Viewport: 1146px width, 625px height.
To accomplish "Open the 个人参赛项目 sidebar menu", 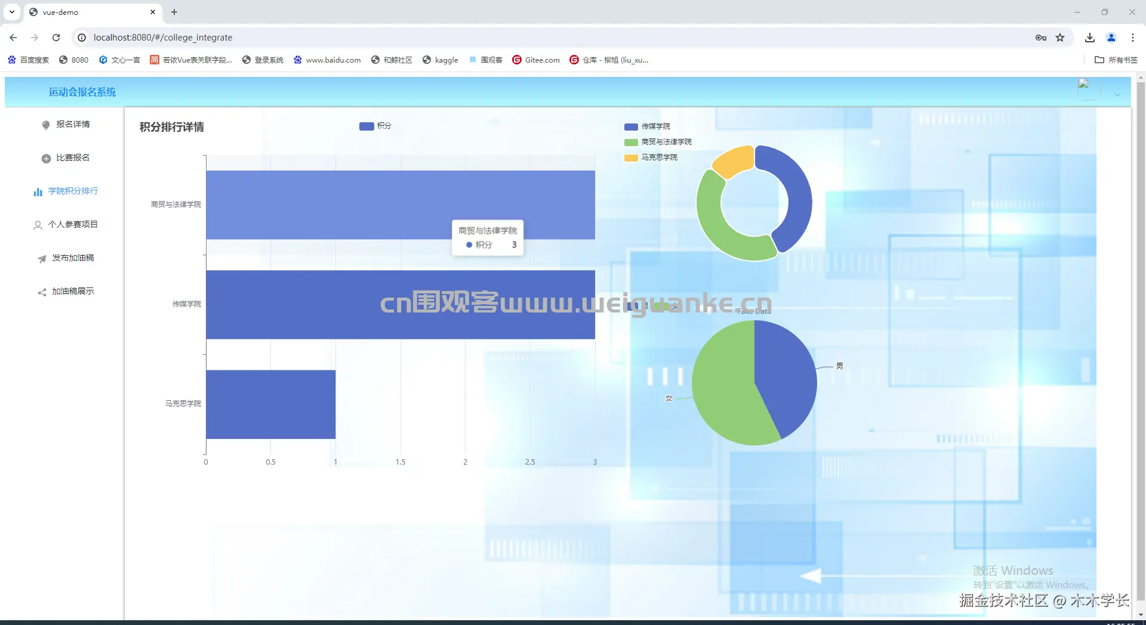I will pyautogui.click(x=64, y=224).
